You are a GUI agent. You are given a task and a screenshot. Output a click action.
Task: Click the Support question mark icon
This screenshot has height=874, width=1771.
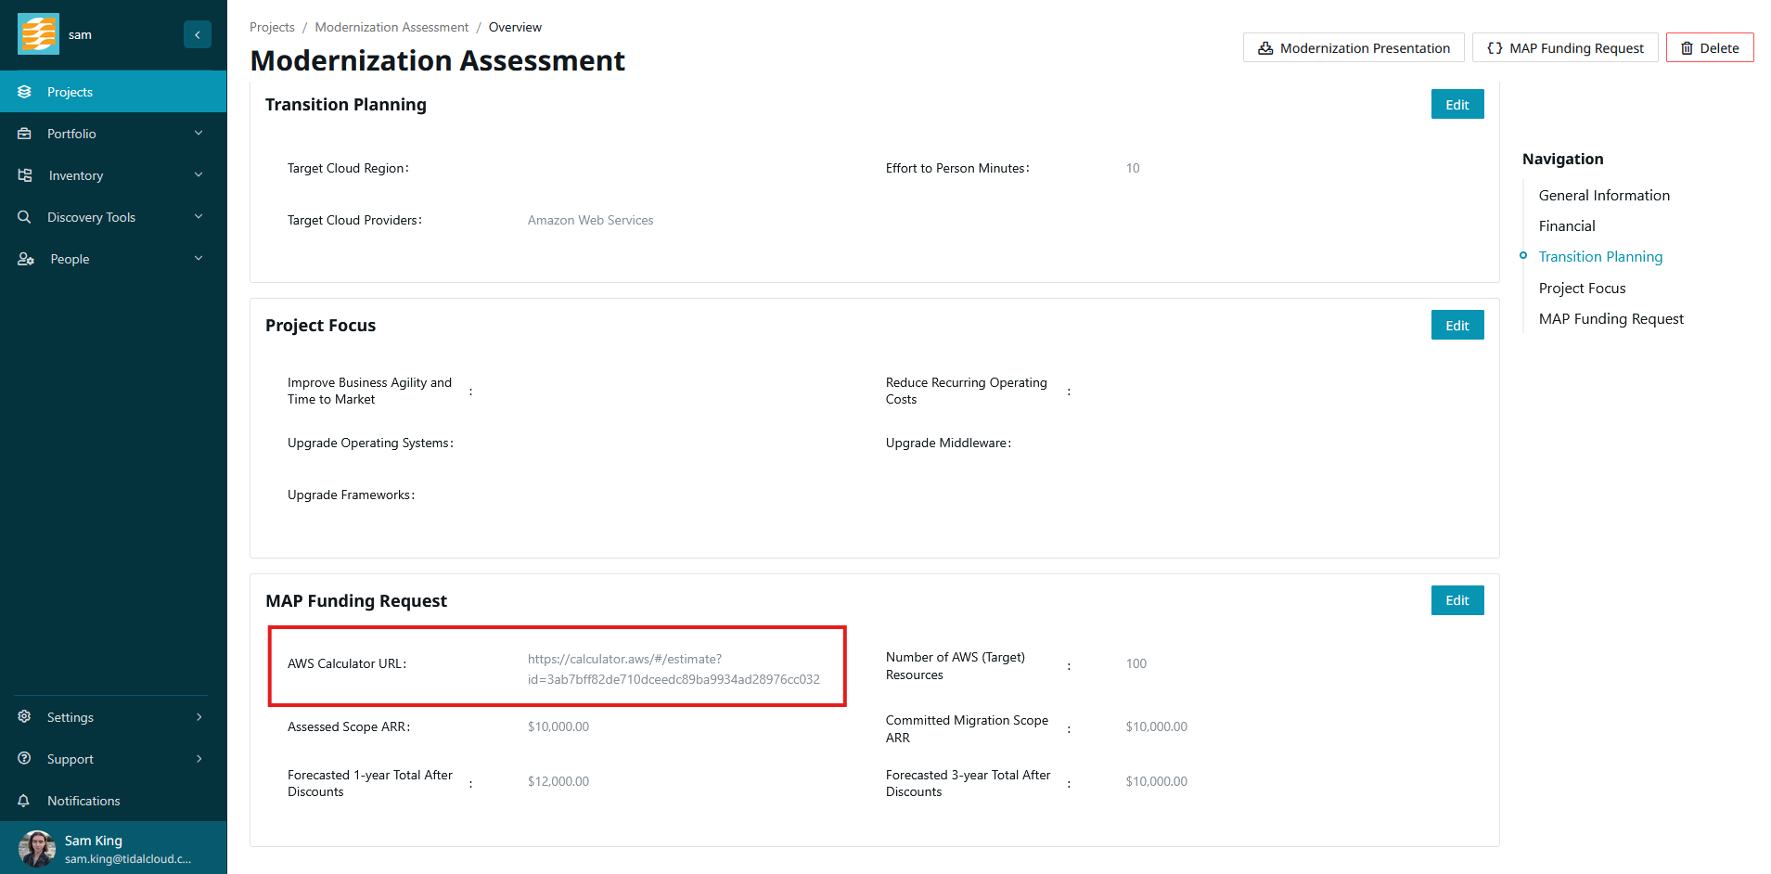point(25,759)
